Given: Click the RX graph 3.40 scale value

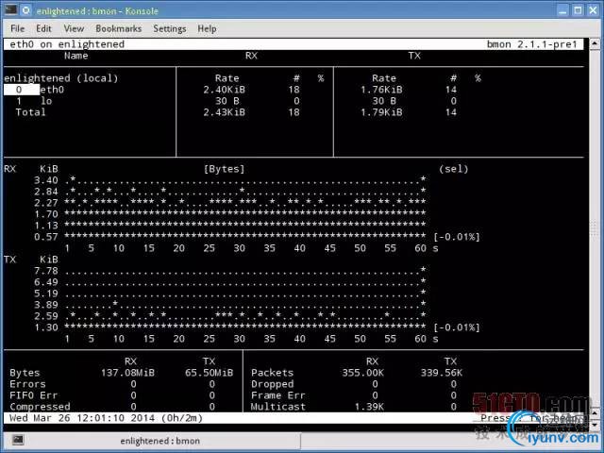Looking at the screenshot, I should point(46,180).
